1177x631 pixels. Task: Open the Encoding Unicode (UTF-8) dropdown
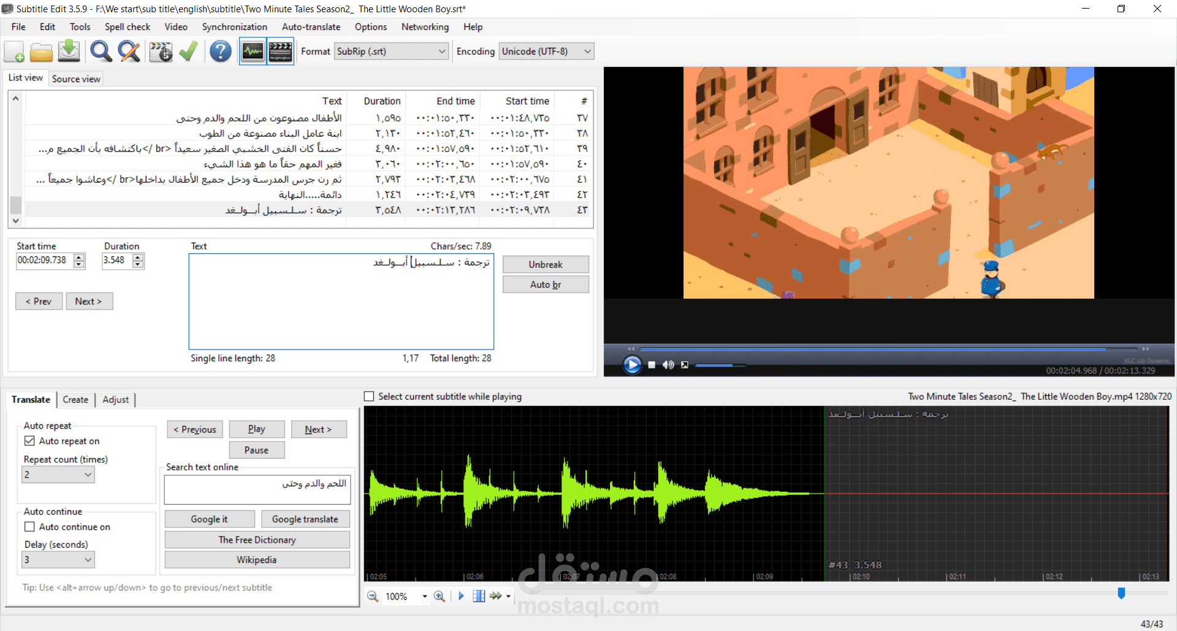547,52
